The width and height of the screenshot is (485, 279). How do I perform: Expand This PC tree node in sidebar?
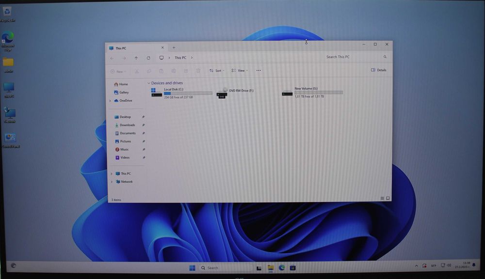112,173
